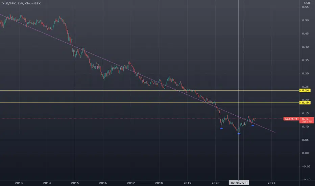Click the 2018 label on the time axis
The image size is (315, 186).
(159, 183)
